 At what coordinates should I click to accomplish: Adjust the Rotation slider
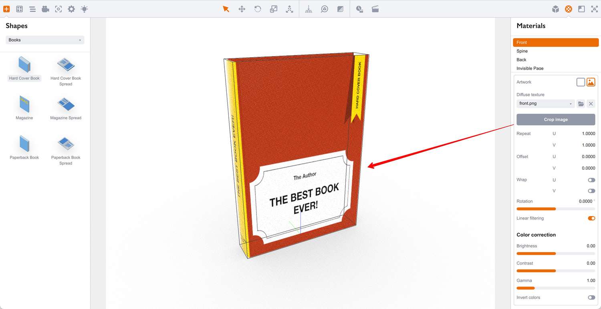pyautogui.click(x=556, y=209)
